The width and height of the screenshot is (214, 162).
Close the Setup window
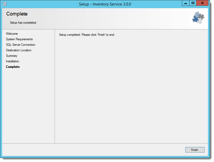202,3
